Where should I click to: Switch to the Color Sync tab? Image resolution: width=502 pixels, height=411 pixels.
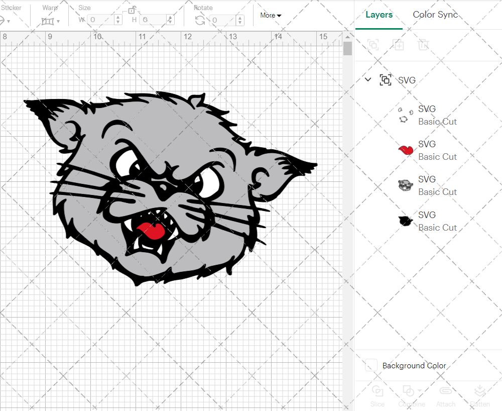pos(435,15)
